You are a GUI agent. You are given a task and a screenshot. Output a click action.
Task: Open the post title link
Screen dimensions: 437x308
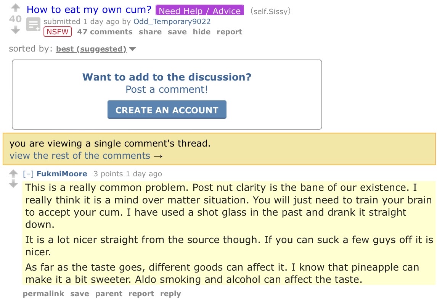coord(89,10)
